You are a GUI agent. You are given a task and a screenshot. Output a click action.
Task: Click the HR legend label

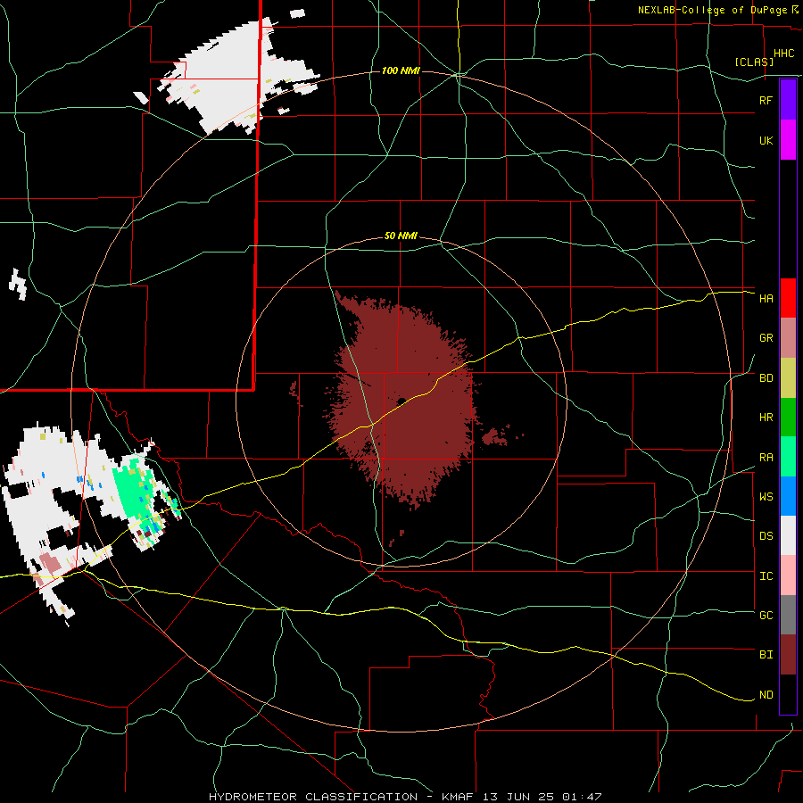[x=766, y=418]
